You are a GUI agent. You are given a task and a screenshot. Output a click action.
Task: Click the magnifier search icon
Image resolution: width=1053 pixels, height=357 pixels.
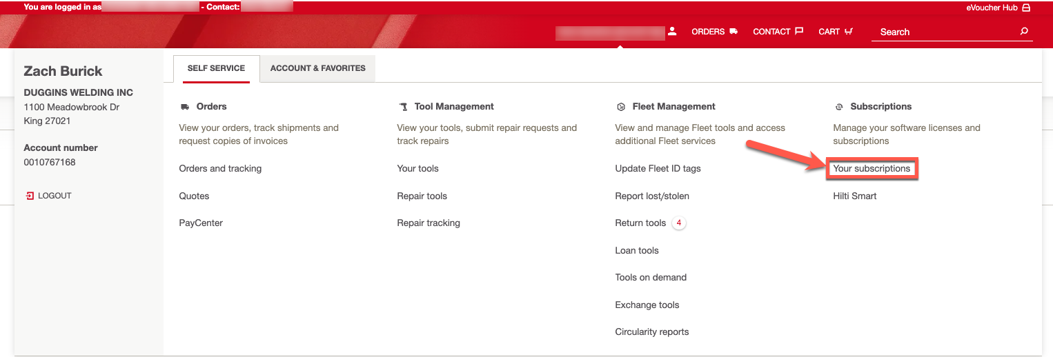[1024, 32]
